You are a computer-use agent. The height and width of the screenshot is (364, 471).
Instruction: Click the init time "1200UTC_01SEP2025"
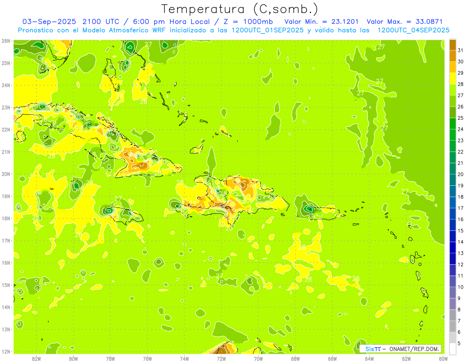coord(267,30)
